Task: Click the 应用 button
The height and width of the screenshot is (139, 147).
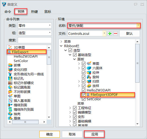Action: pos(94,134)
